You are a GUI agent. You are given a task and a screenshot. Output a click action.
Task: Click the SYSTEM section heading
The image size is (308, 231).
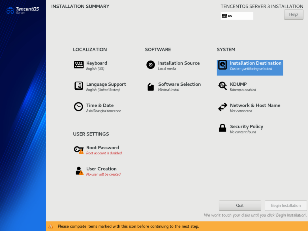point(226,49)
